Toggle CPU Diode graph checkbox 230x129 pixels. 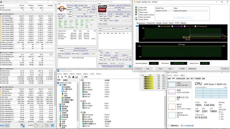(172, 26)
